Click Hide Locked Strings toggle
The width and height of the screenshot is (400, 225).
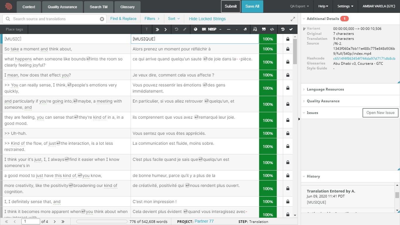(x=207, y=19)
